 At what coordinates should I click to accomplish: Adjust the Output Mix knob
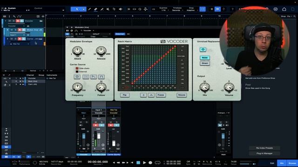pyautogui.click(x=205, y=87)
